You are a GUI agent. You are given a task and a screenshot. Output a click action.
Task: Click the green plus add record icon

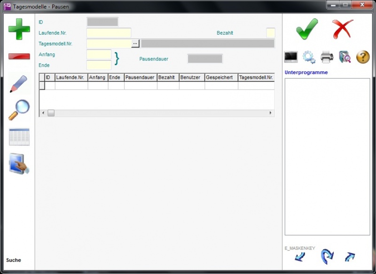tap(19, 30)
